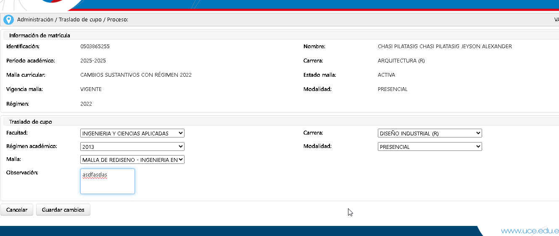Click the ACTIVA estado malla value
559x236 pixels.
pos(386,75)
